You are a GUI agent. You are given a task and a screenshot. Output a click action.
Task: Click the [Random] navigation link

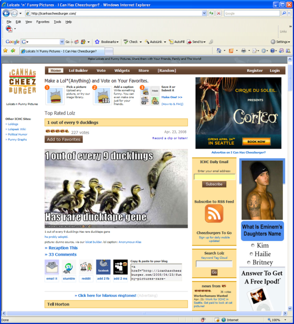[167, 71]
